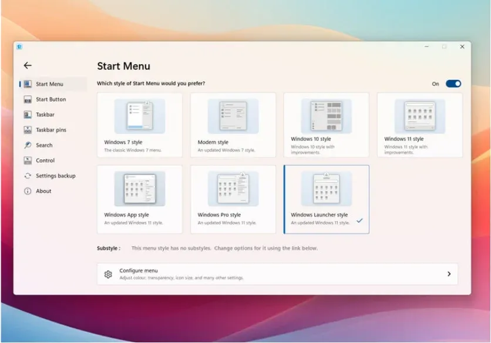Open the Configure menu title text
The height and width of the screenshot is (343, 491).
point(139,271)
